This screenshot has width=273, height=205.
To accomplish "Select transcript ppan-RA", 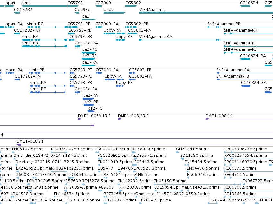I will pos(14,24).
